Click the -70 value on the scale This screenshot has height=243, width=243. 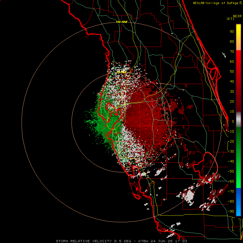pyautogui.click(x=231, y=191)
